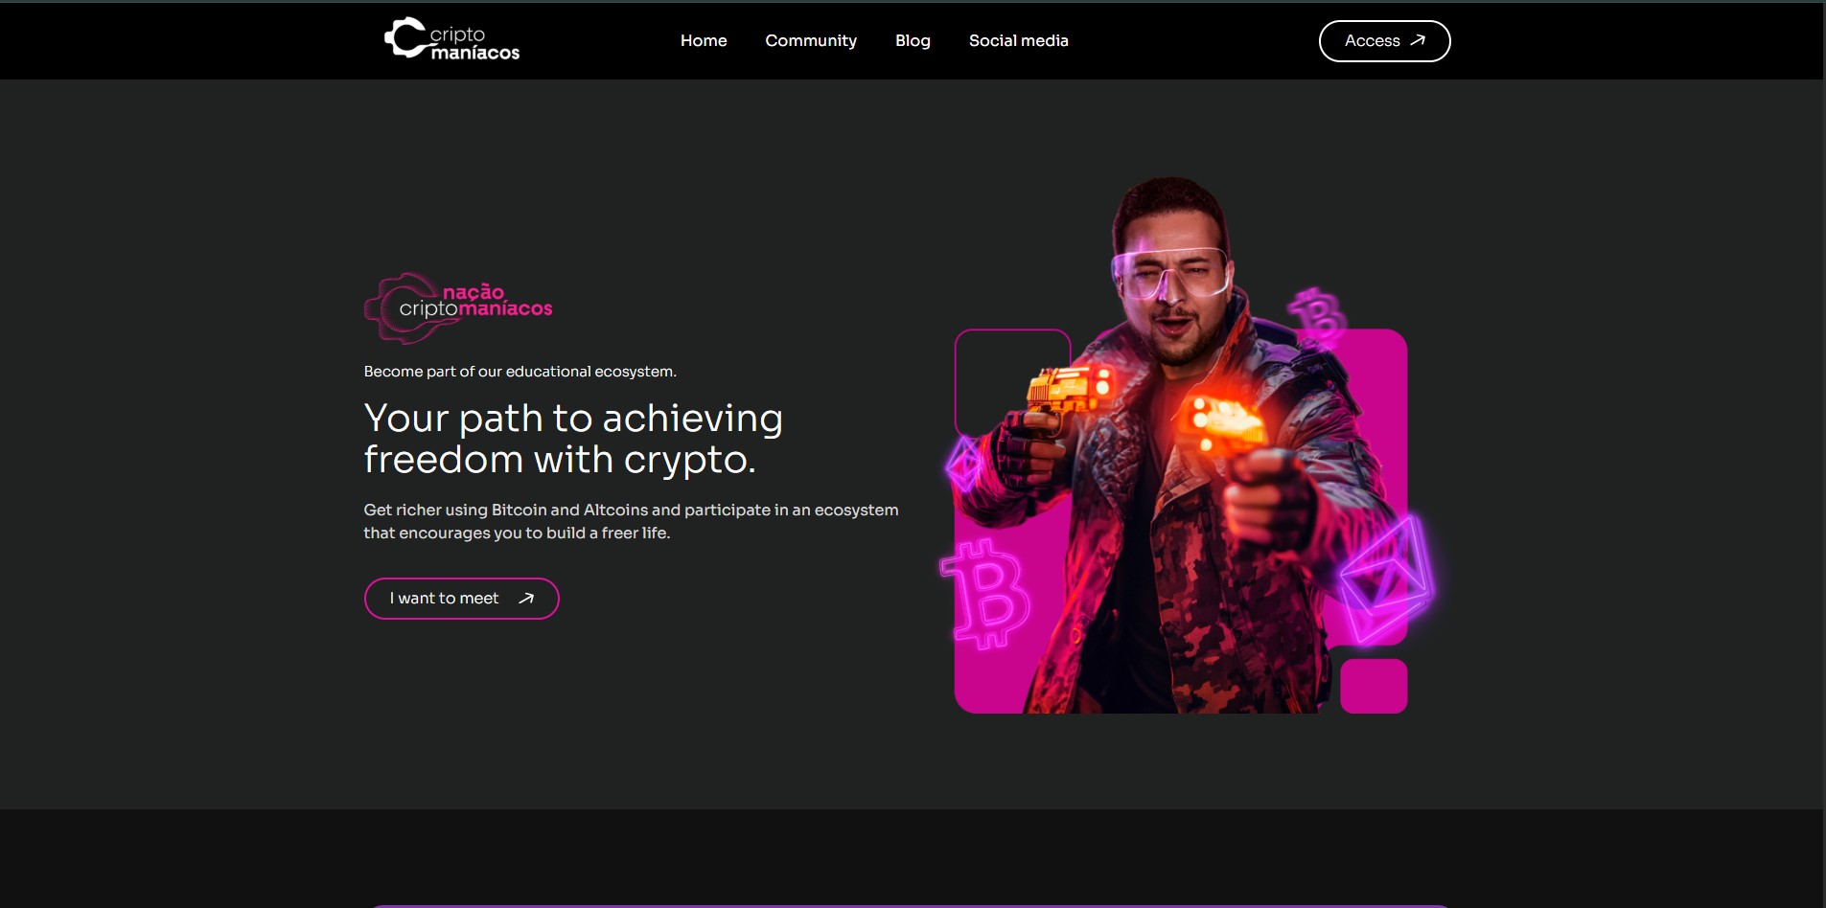The height and width of the screenshot is (908, 1826).
Task: Click the Access button
Action: [1384, 41]
